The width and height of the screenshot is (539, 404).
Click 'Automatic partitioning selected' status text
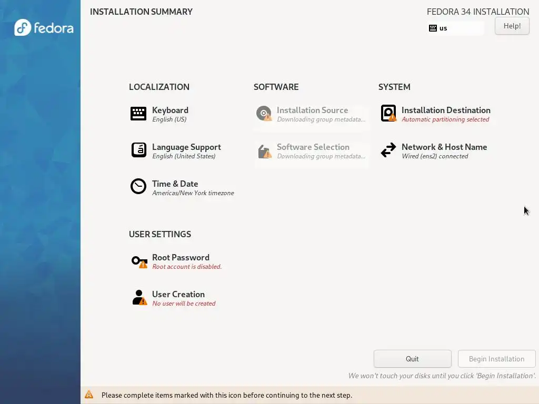[445, 119]
